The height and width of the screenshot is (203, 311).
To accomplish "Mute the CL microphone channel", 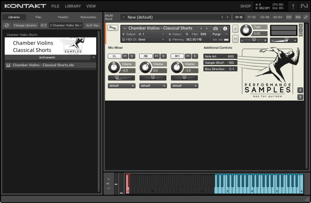I will pyautogui.click(x=125, y=56).
